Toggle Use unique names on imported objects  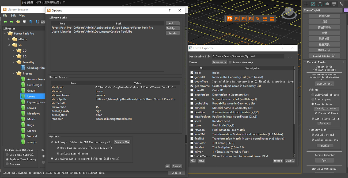52,159
